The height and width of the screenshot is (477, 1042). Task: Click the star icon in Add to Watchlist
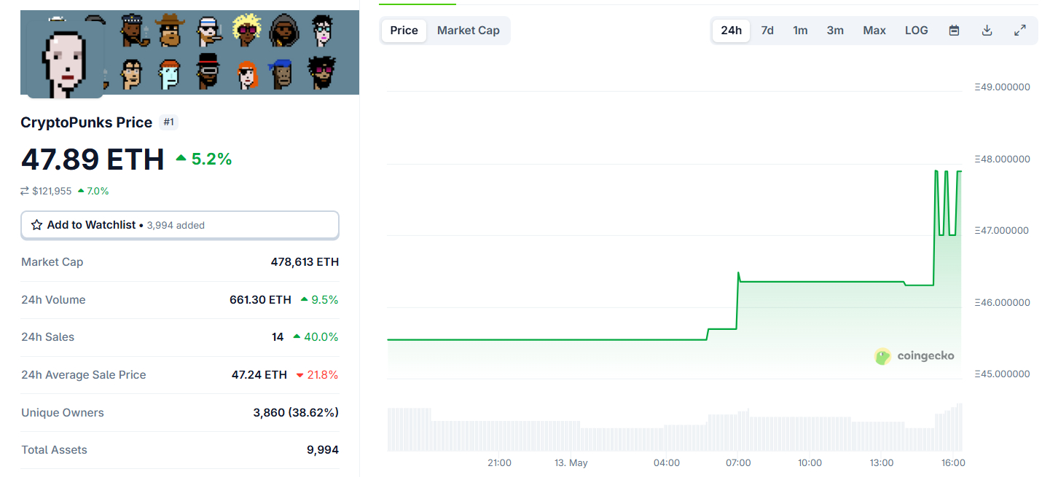click(36, 226)
